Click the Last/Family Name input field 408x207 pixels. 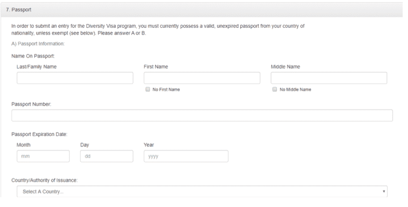75,78
